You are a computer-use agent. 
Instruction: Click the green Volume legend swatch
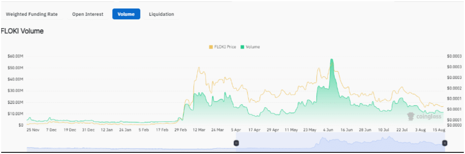click(242, 47)
